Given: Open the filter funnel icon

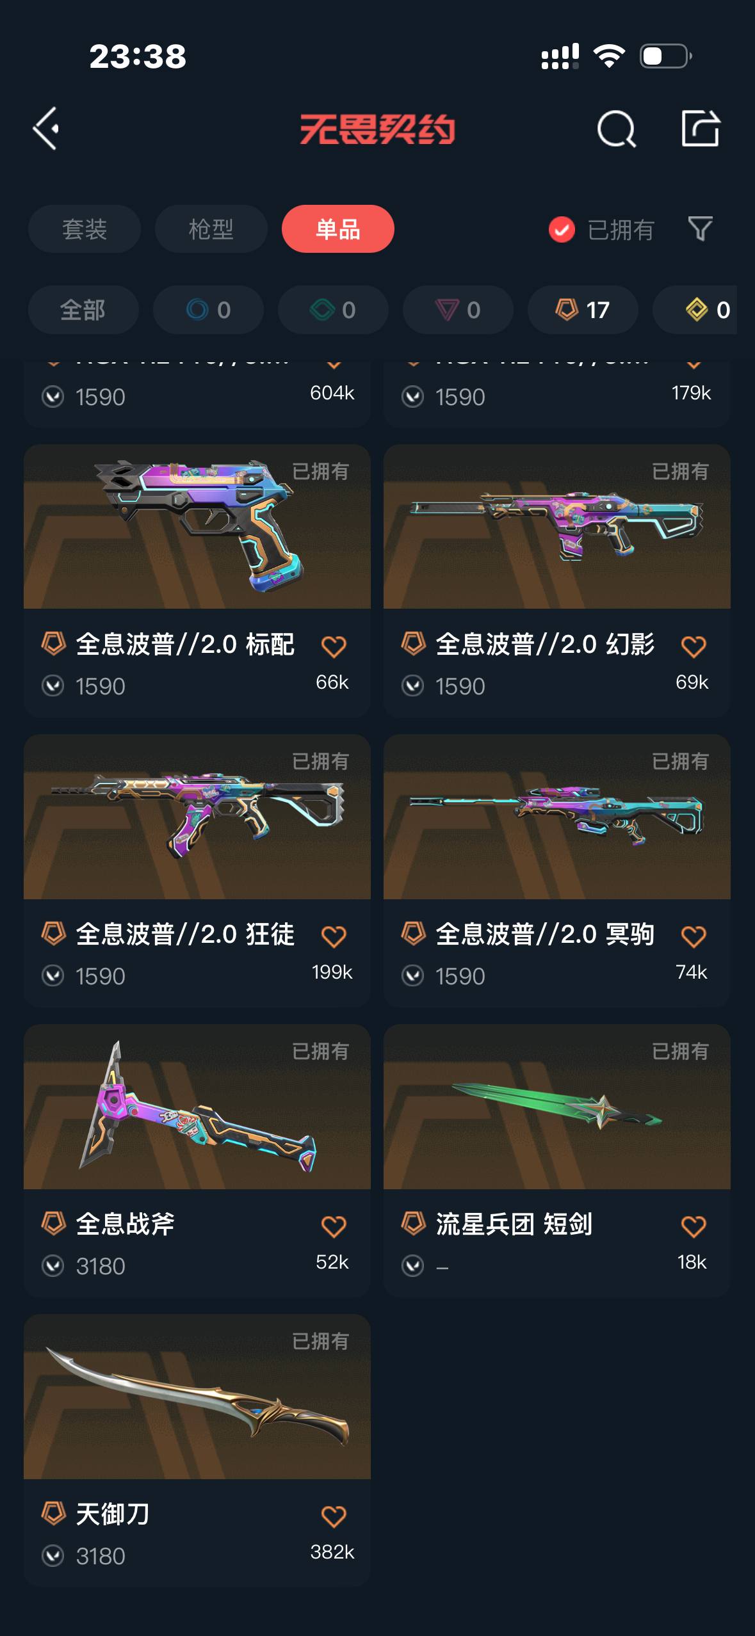Looking at the screenshot, I should (x=700, y=229).
